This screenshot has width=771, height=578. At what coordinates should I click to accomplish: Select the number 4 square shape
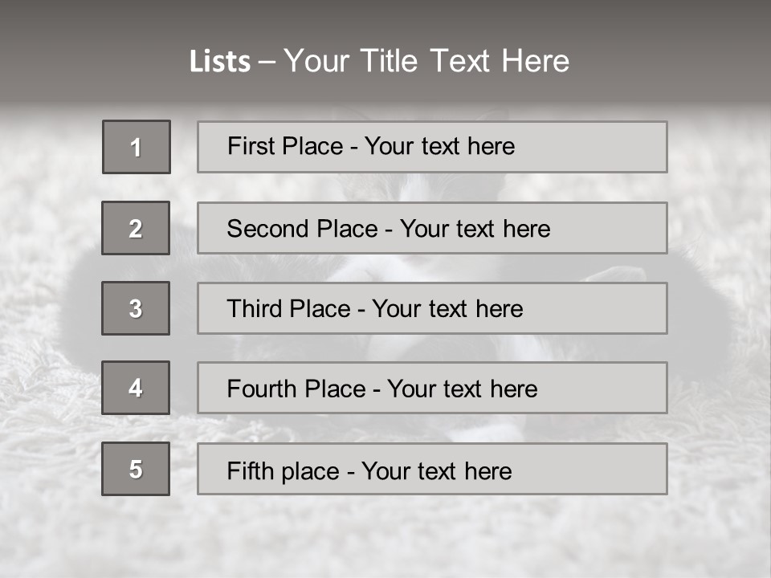(x=136, y=388)
